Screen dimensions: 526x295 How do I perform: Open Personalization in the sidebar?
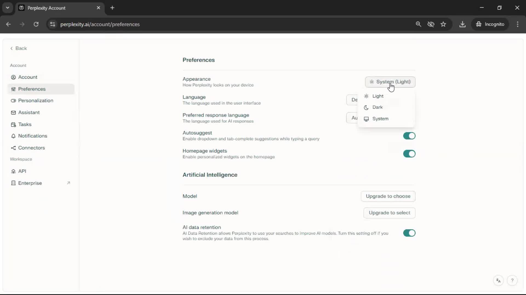[36, 101]
